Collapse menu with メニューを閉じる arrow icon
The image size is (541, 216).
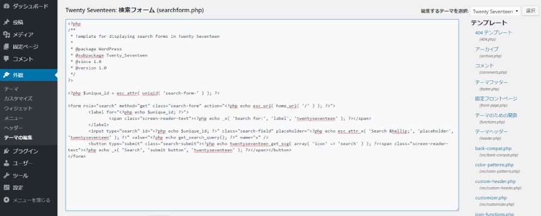(6, 200)
